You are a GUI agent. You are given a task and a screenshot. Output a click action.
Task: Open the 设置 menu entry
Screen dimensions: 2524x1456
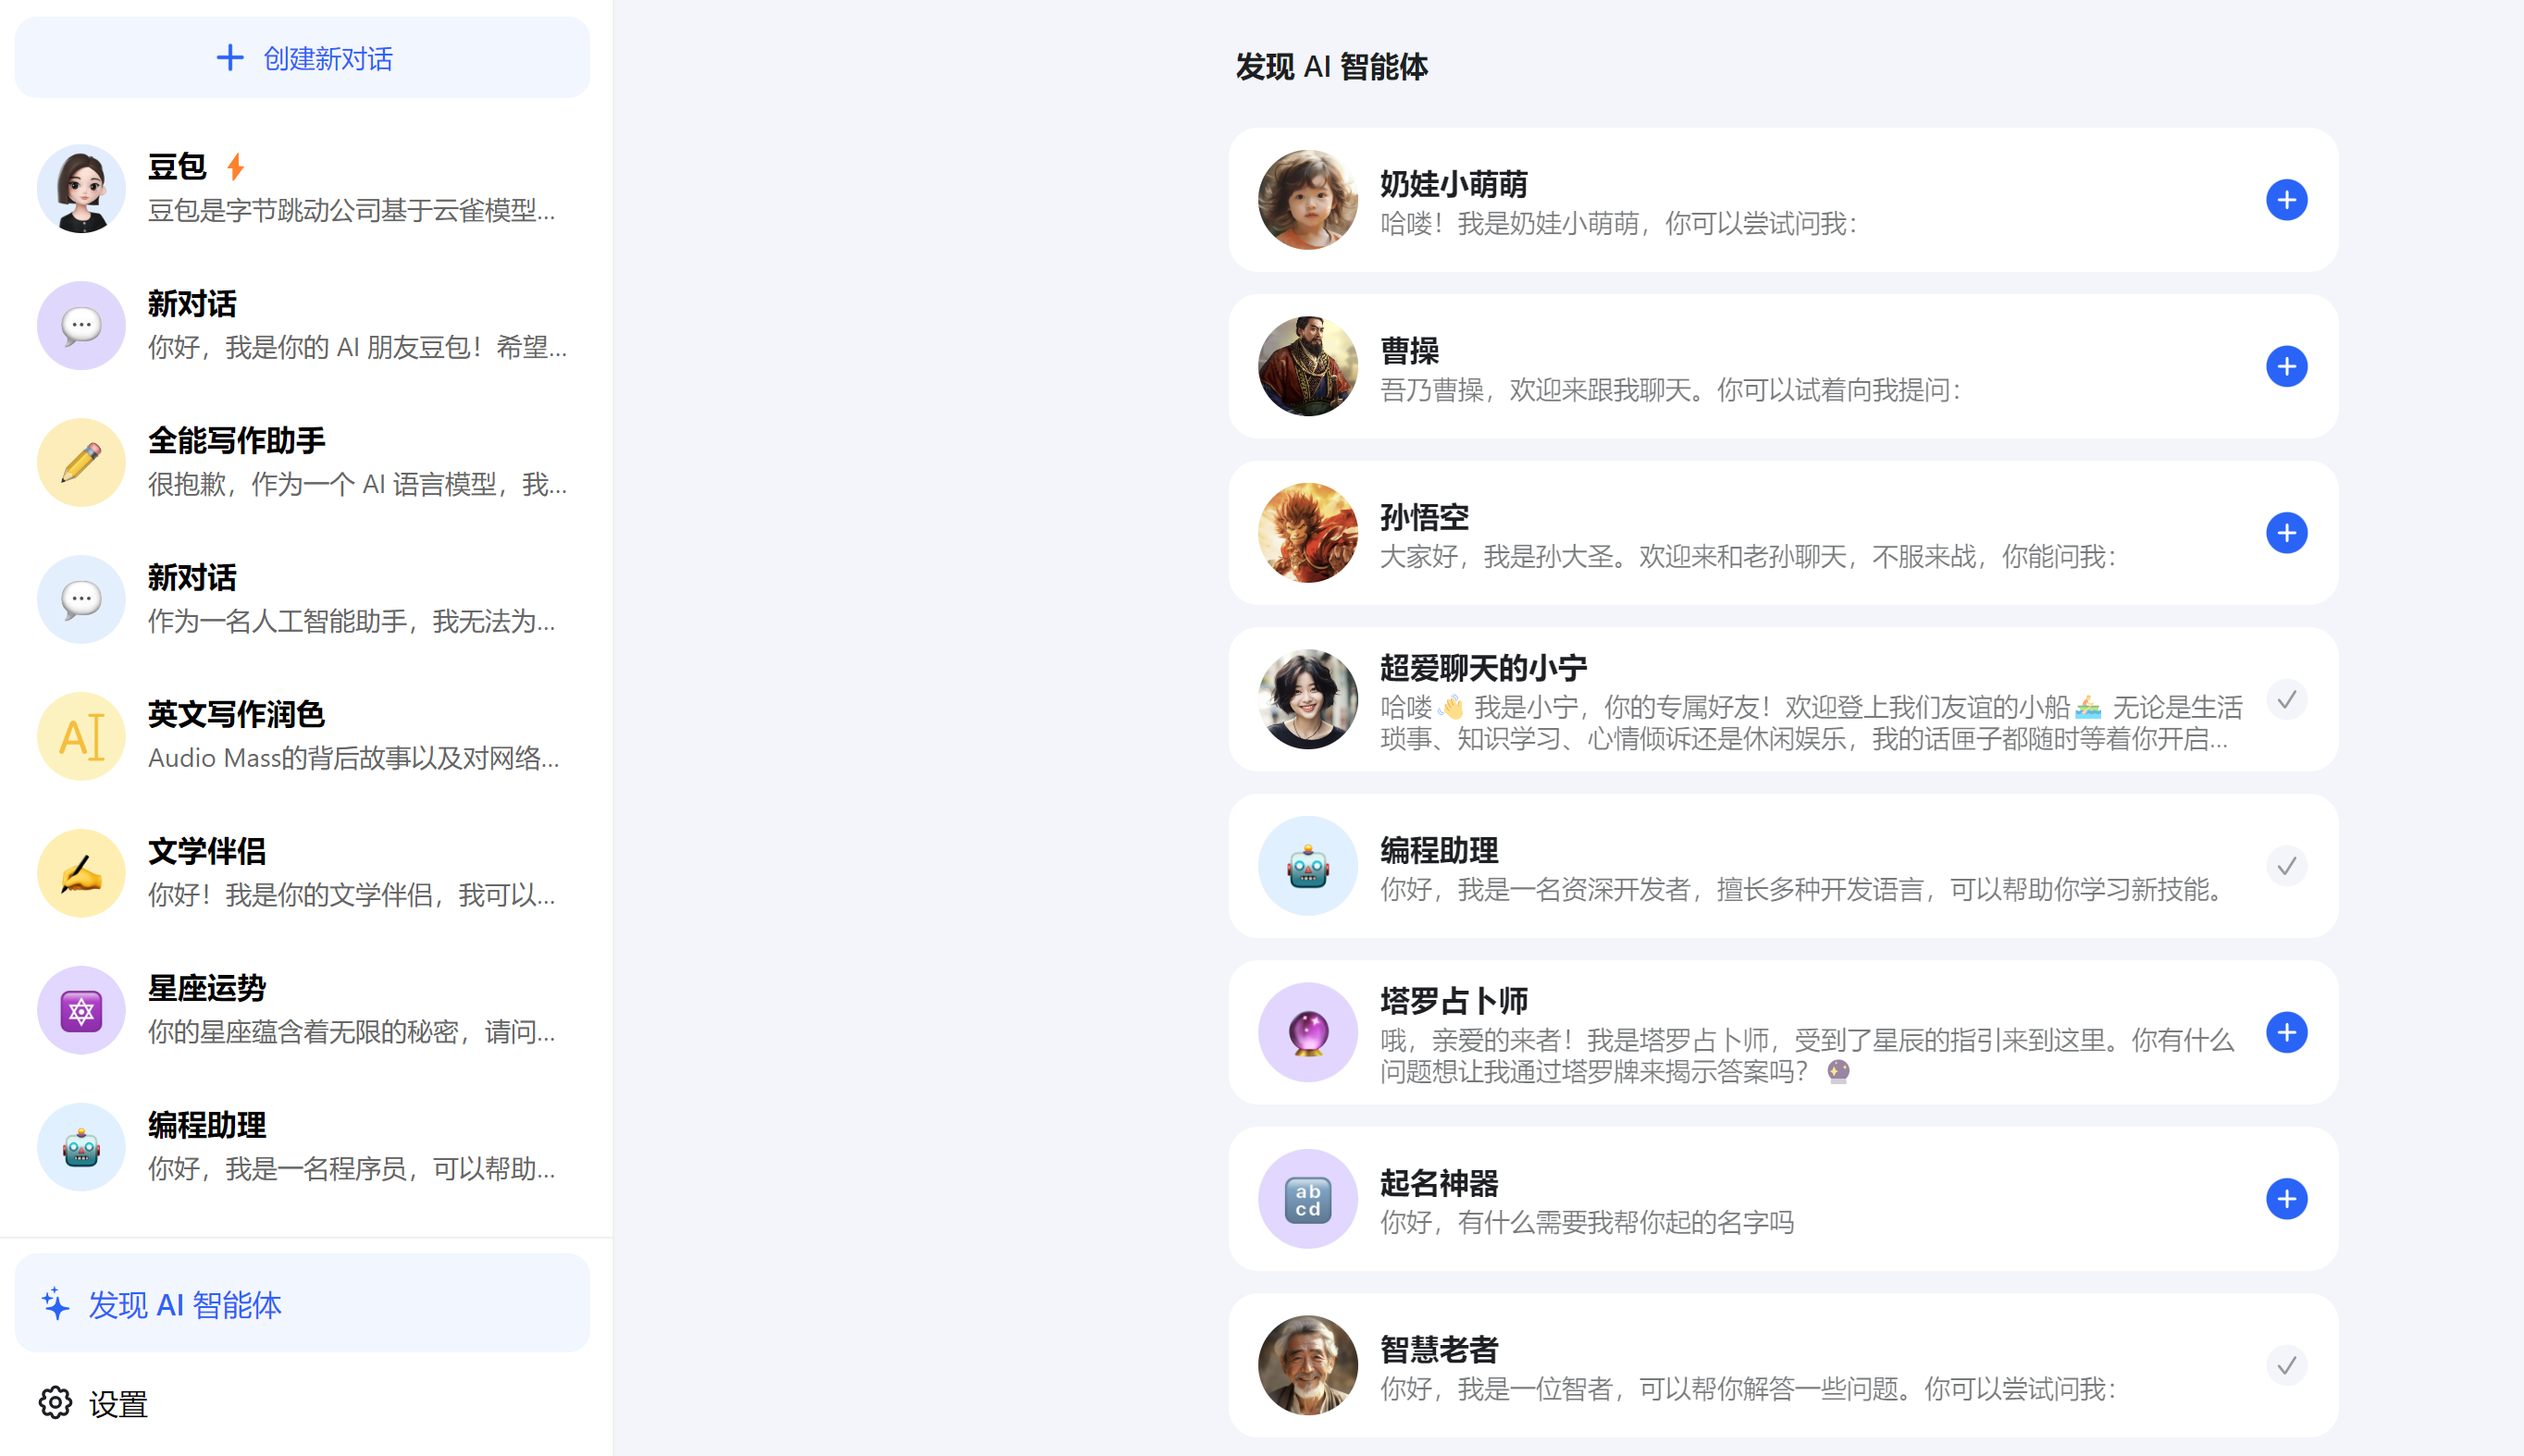tap(118, 1404)
